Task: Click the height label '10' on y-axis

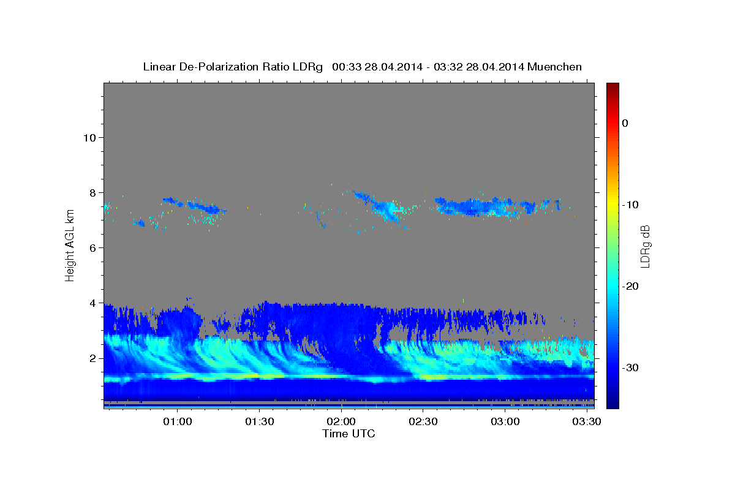Action: (x=89, y=137)
